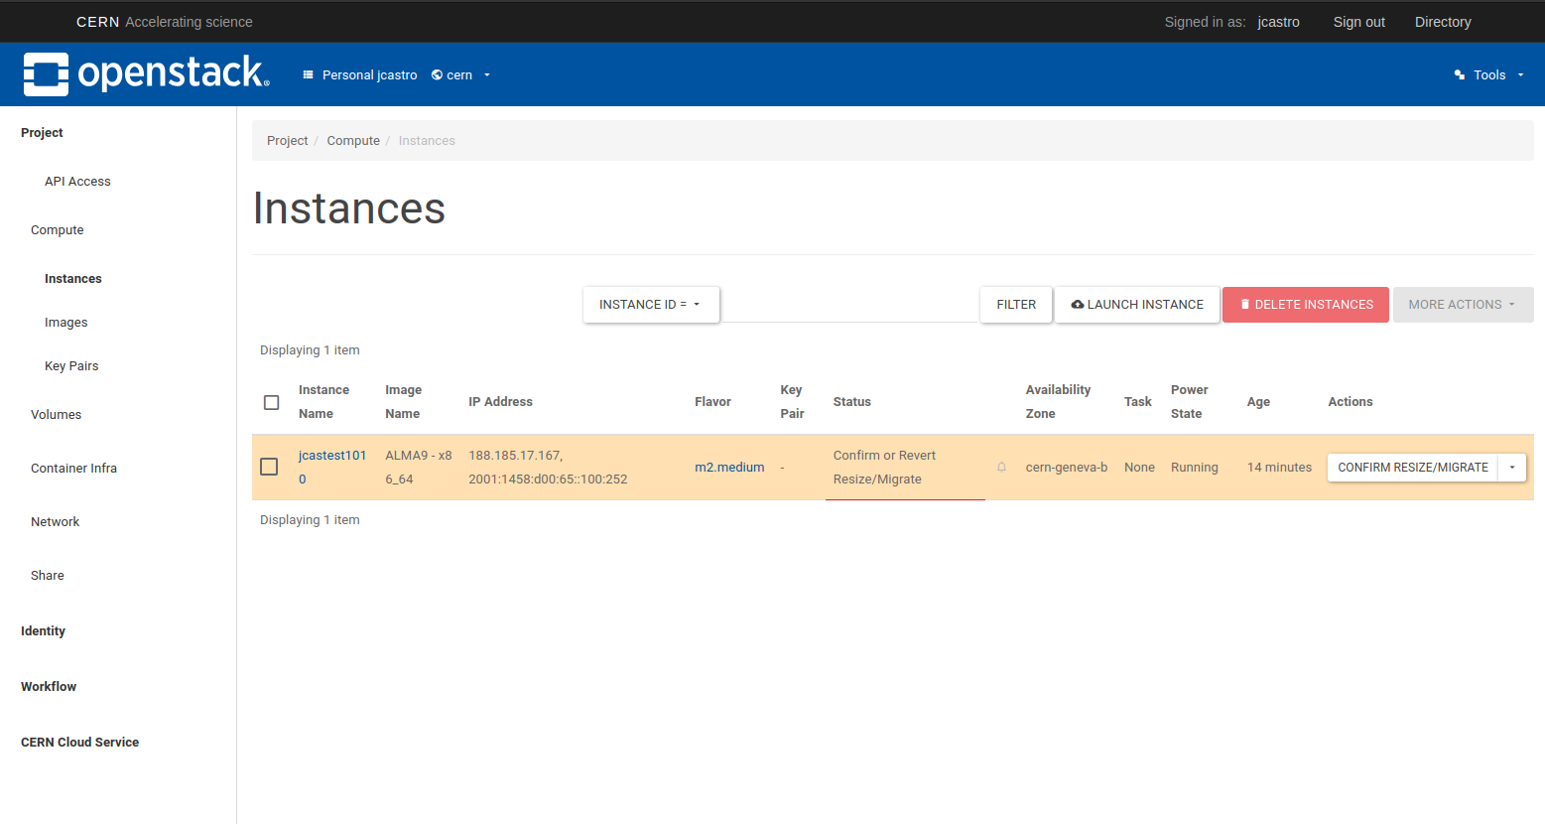This screenshot has height=824, width=1545.
Task: Expand the Compute sidebar section
Action: point(58,230)
